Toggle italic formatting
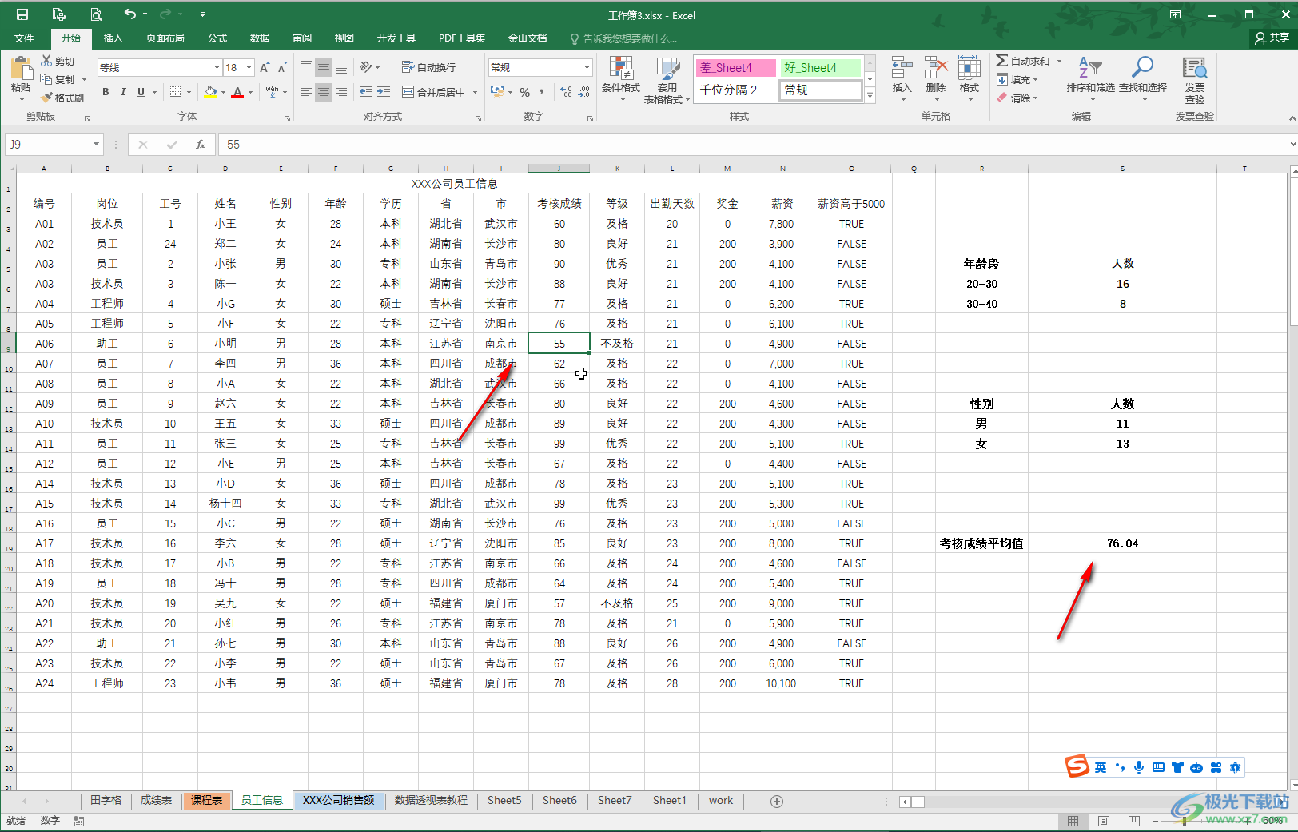 123,92
